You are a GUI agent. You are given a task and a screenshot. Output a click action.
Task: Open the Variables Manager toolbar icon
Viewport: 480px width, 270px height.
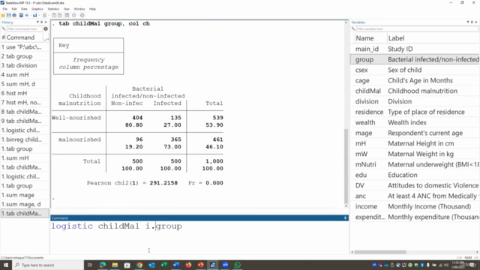click(x=67, y=15)
